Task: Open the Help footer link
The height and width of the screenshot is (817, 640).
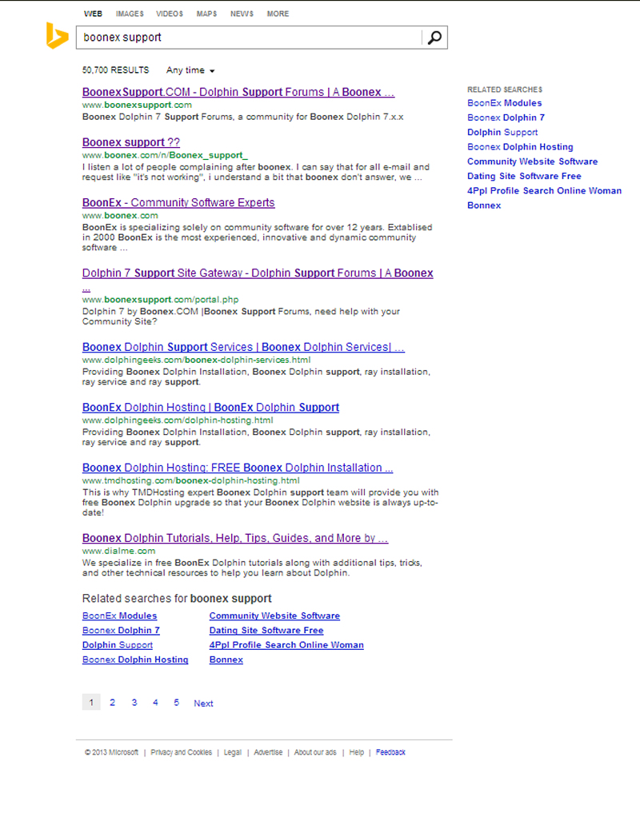Action: (356, 752)
